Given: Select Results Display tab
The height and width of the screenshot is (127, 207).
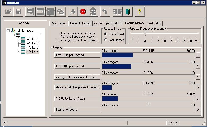Looking at the screenshot, I should (135, 23).
